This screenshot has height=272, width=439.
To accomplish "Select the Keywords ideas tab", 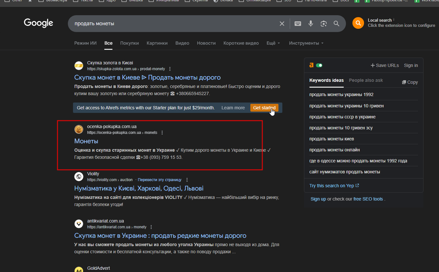I will point(327,80).
